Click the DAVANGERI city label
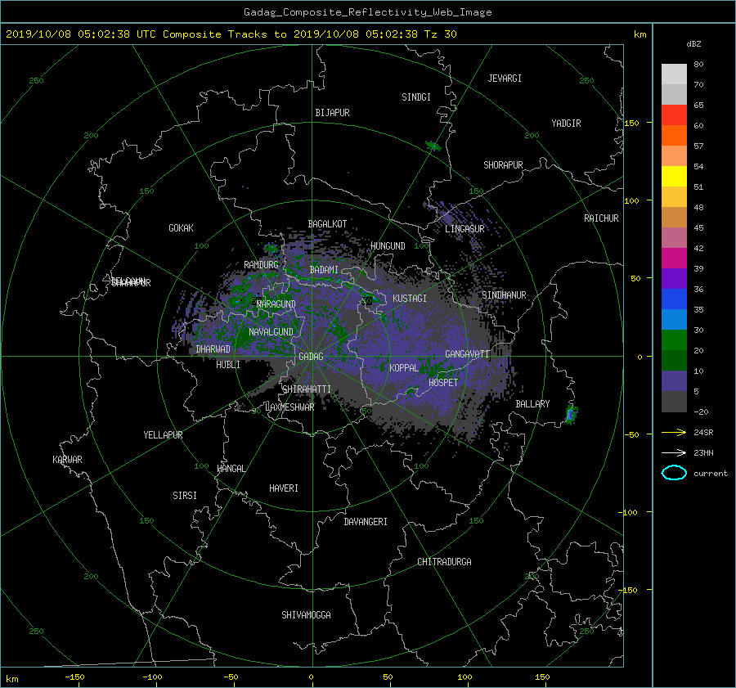 (366, 522)
